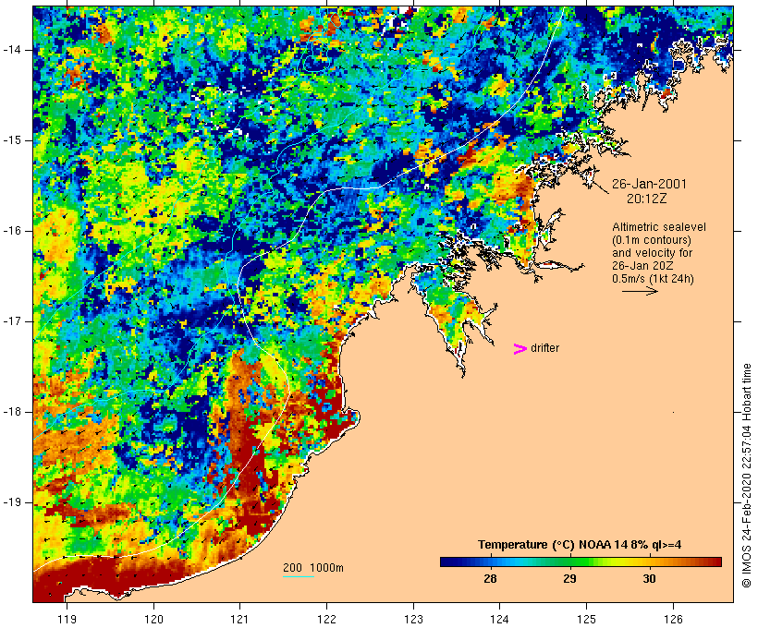Viewport: 758px width, 628px height.
Task: Click the longitude label 124
Action: click(499, 620)
